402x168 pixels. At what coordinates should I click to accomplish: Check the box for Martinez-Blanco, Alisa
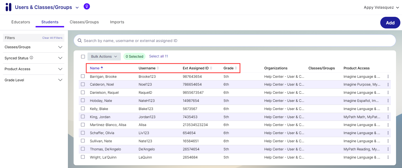(x=83, y=125)
